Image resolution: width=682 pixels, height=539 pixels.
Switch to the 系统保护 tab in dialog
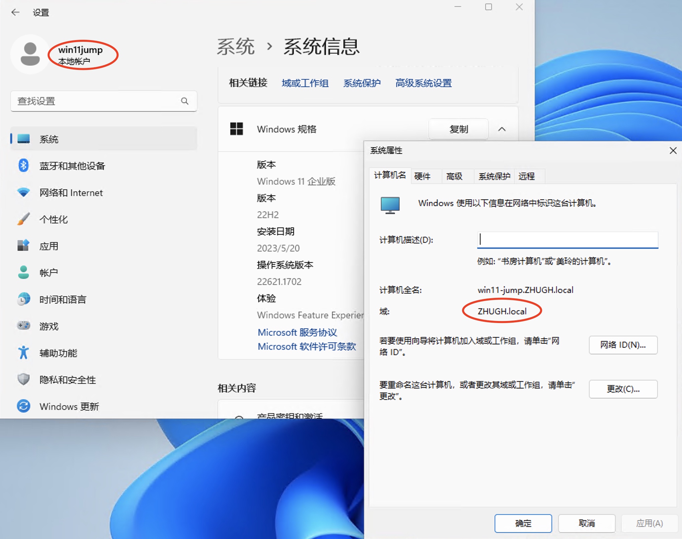(x=494, y=176)
